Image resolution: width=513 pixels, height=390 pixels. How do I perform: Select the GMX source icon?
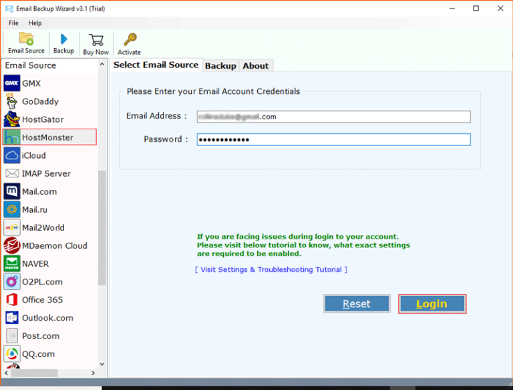pyautogui.click(x=12, y=83)
